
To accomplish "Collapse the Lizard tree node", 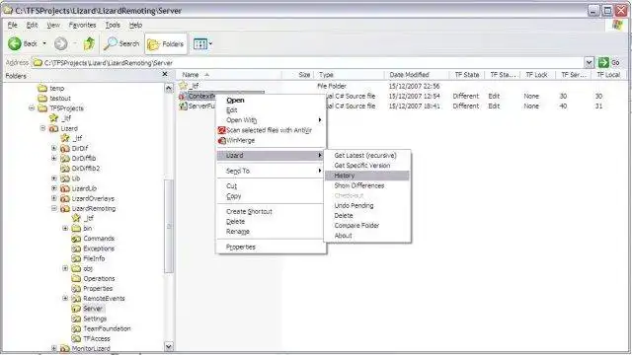I will (42, 128).
